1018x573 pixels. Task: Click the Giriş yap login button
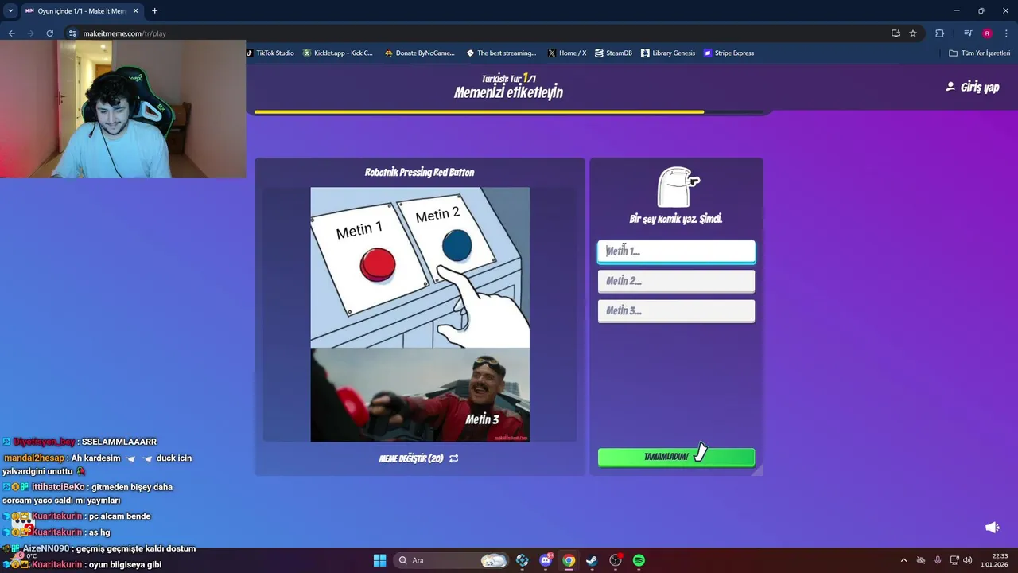(x=972, y=87)
